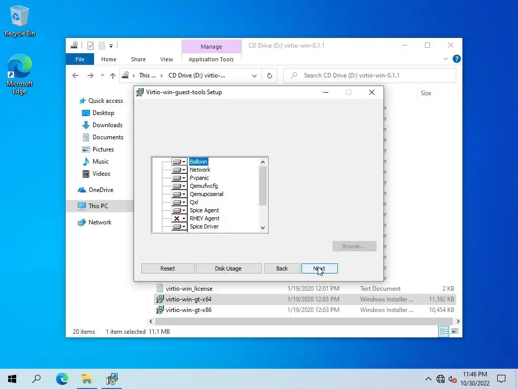
Task: Open the File menu in Explorer
Action: pos(80,59)
